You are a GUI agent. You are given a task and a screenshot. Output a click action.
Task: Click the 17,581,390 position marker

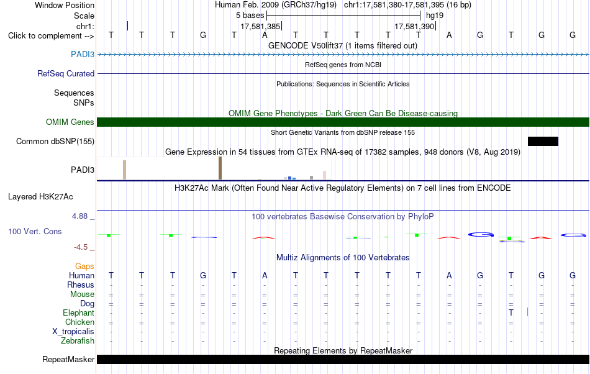(415, 26)
